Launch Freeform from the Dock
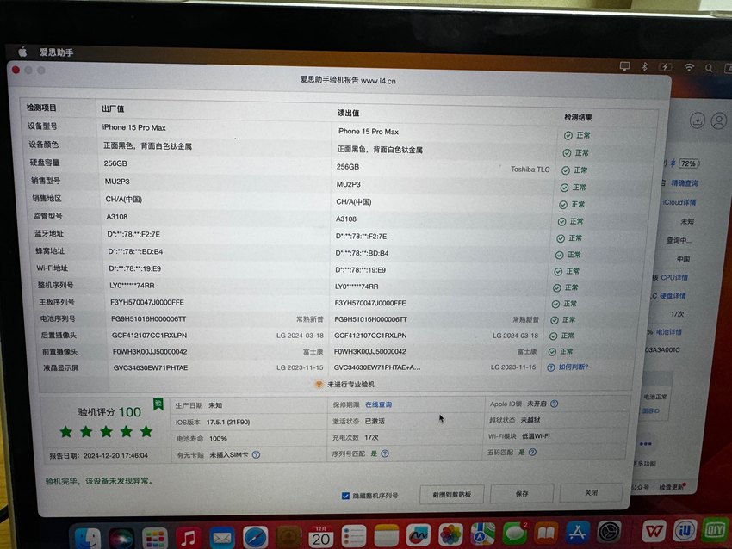This screenshot has width=732, height=549. click(419, 536)
